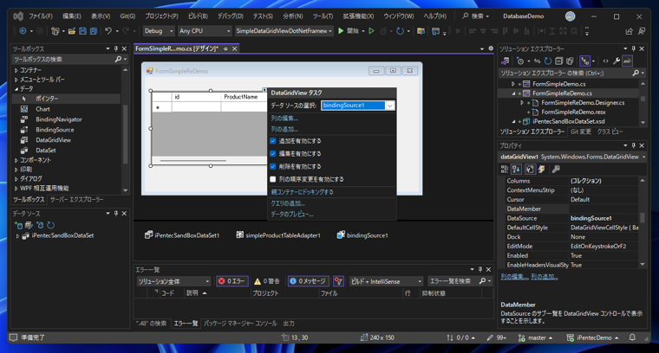Click Solution Explorer sync refresh icon
The image size is (659, 353).
(x=548, y=61)
